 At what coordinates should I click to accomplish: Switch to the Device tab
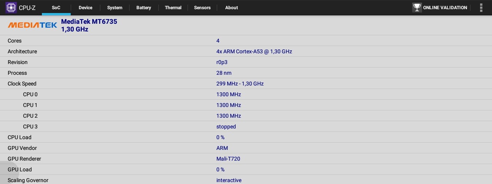point(85,8)
